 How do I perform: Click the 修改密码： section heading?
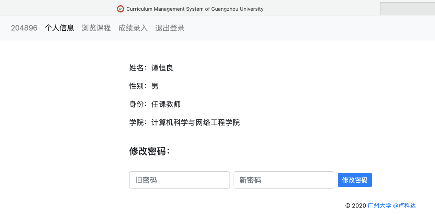coord(149,151)
